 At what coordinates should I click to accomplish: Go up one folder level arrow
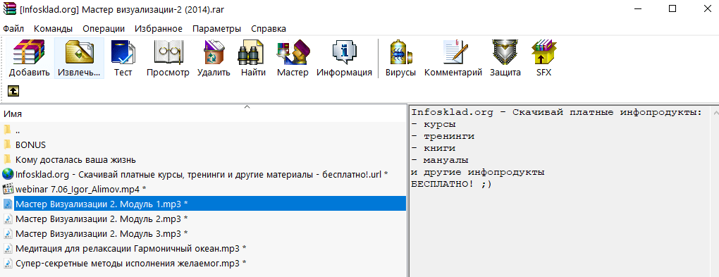13,91
